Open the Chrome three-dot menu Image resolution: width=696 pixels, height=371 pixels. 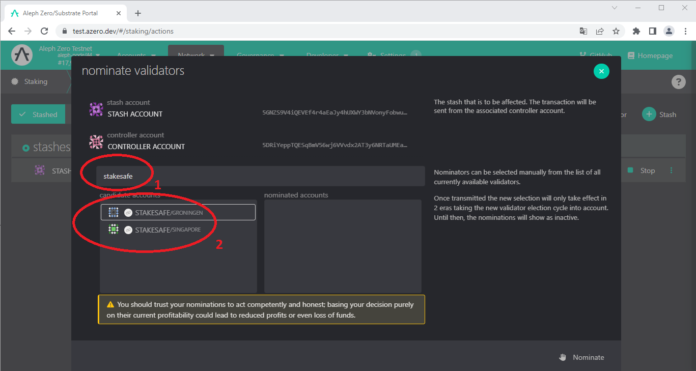click(685, 31)
